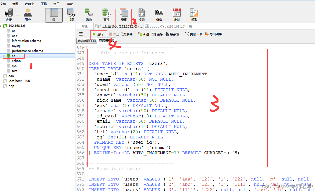
Task: Click the `email` varchar(50) line
Action: click(x=139, y=121)
